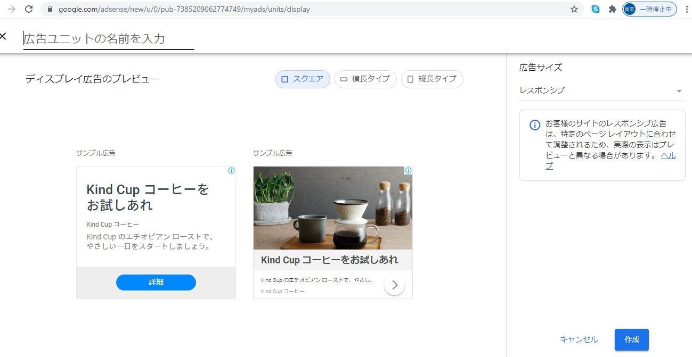Click the headline under the coffee image
Screen dimensions: 692x357
pyautogui.click(x=329, y=260)
